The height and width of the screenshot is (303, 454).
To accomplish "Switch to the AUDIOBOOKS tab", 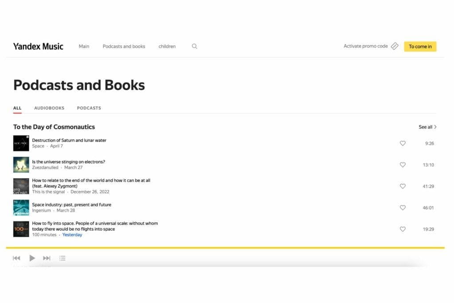I will pos(49,108).
